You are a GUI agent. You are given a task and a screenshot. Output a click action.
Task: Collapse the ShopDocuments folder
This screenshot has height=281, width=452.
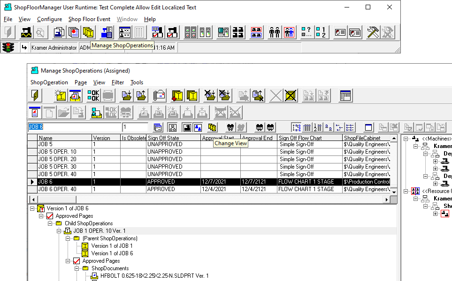(x=77, y=268)
